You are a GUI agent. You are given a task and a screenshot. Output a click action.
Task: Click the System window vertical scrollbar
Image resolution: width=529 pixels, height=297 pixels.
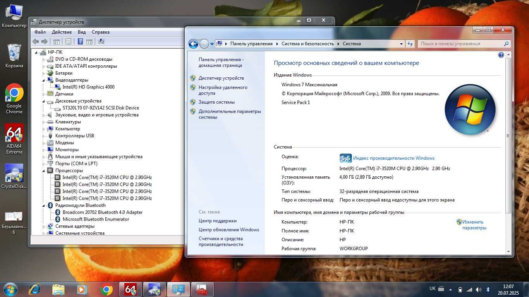[508, 136]
